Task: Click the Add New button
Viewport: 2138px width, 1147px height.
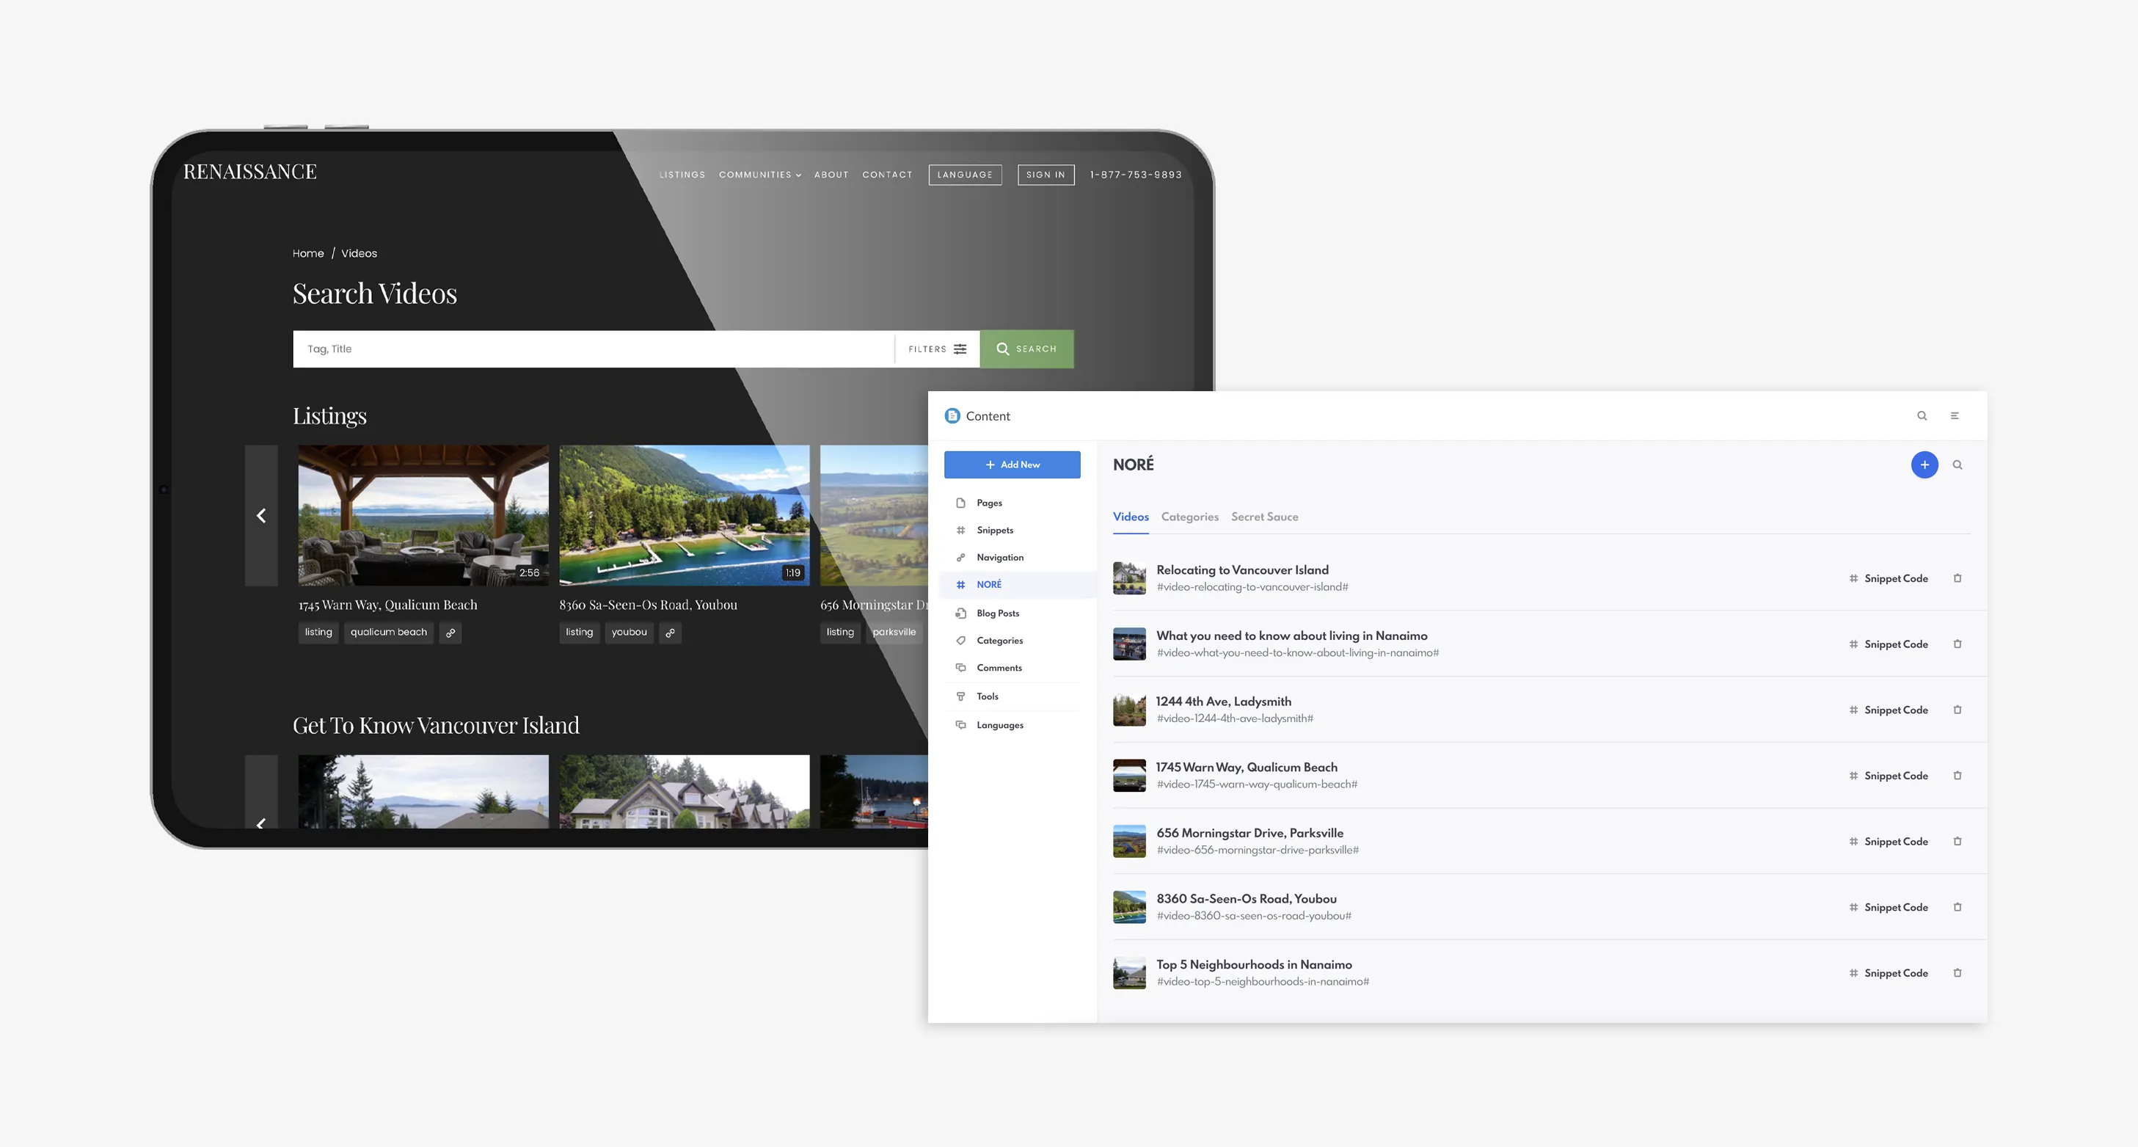Action: (1012, 465)
